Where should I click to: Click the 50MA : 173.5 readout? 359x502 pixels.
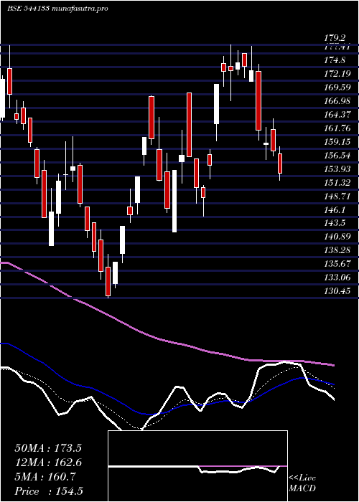click(48, 448)
